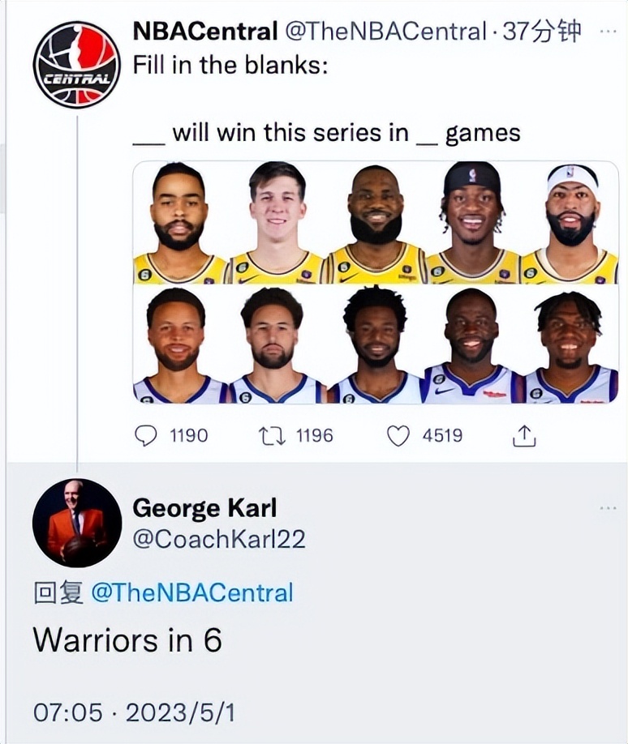Click the retweet arrows icon
628x744 pixels.
tap(270, 436)
